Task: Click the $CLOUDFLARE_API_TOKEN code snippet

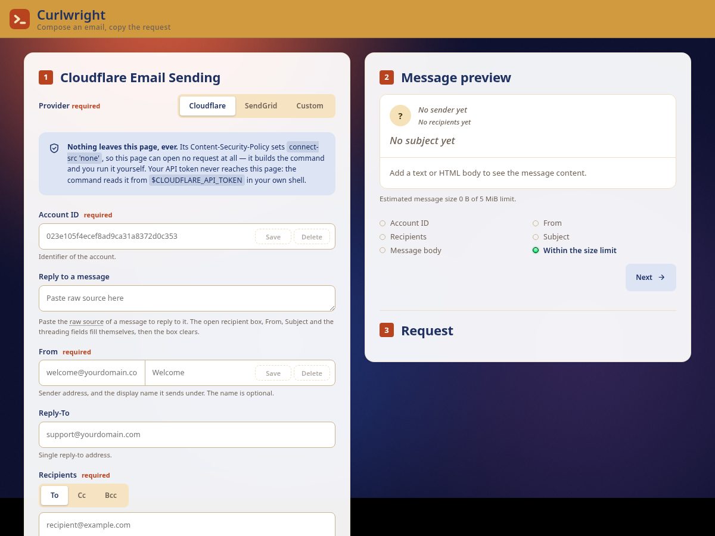Action: [197, 180]
